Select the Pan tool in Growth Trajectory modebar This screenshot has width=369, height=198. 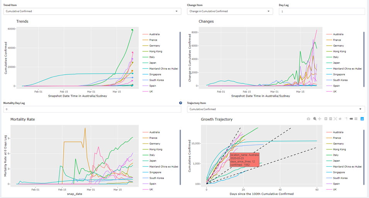click(x=320, y=119)
